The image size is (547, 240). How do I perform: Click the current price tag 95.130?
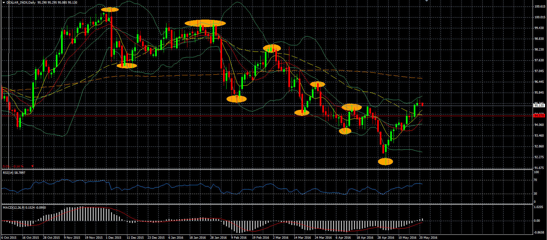pos(539,106)
